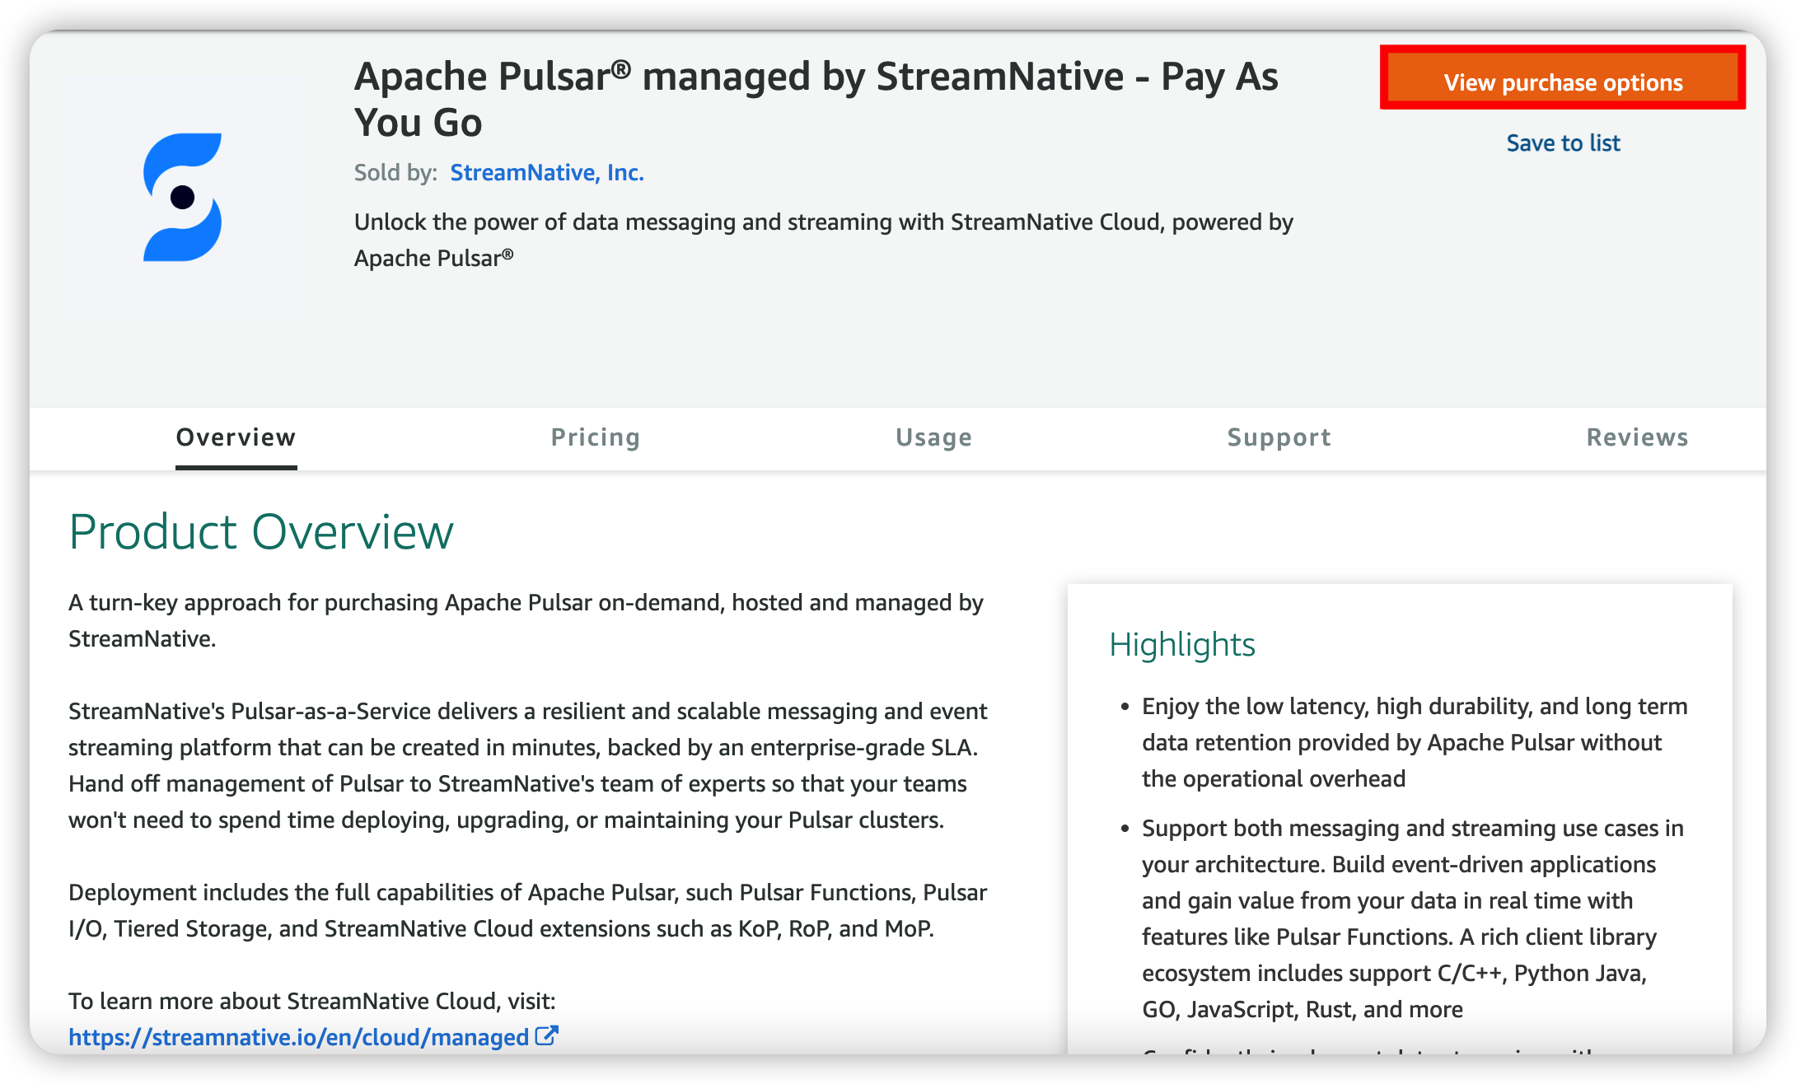Switch to the Pricing tab
Screen dimensions: 1796x1084
pyautogui.click(x=595, y=437)
